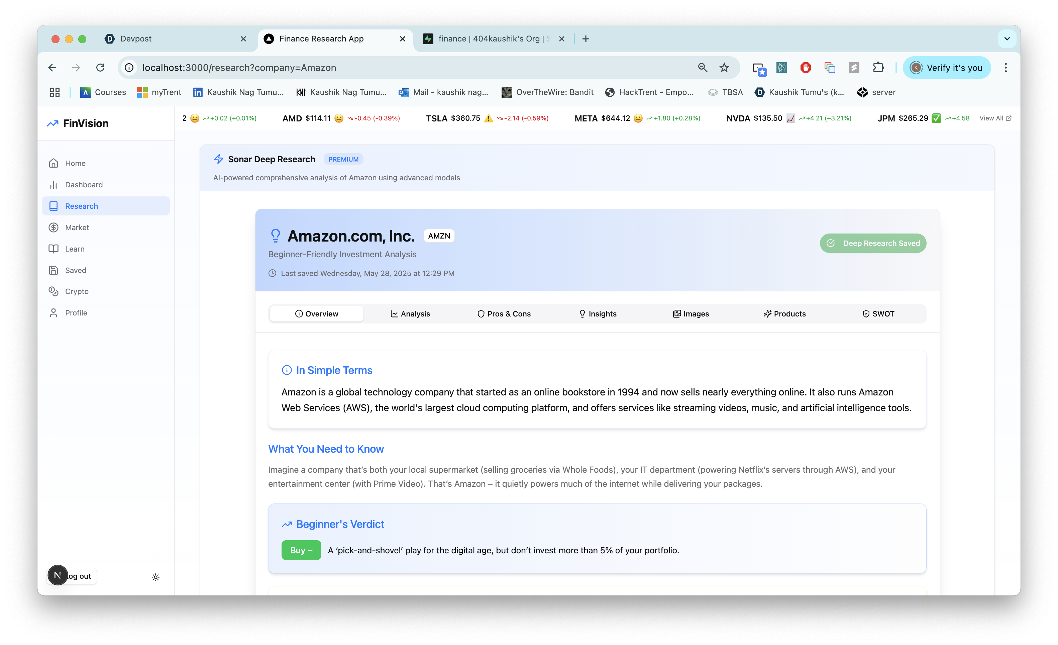The height and width of the screenshot is (645, 1058).
Task: Go to the Market section
Action: 77,227
